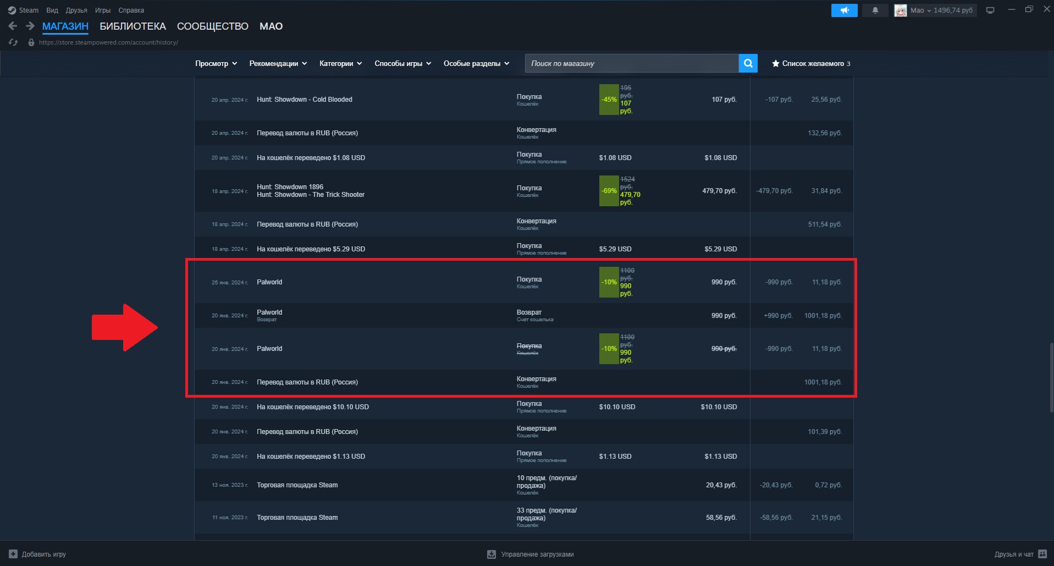
Task: Open the Mao account dropdown
Action: pos(942,10)
